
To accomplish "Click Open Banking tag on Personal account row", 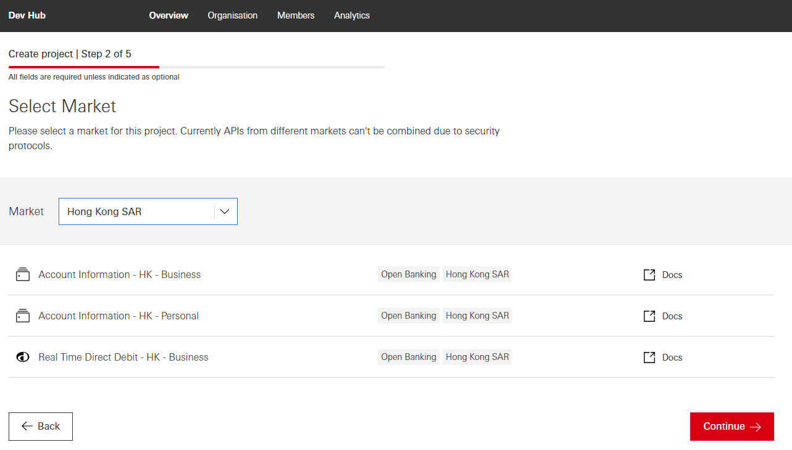I will click(x=409, y=316).
